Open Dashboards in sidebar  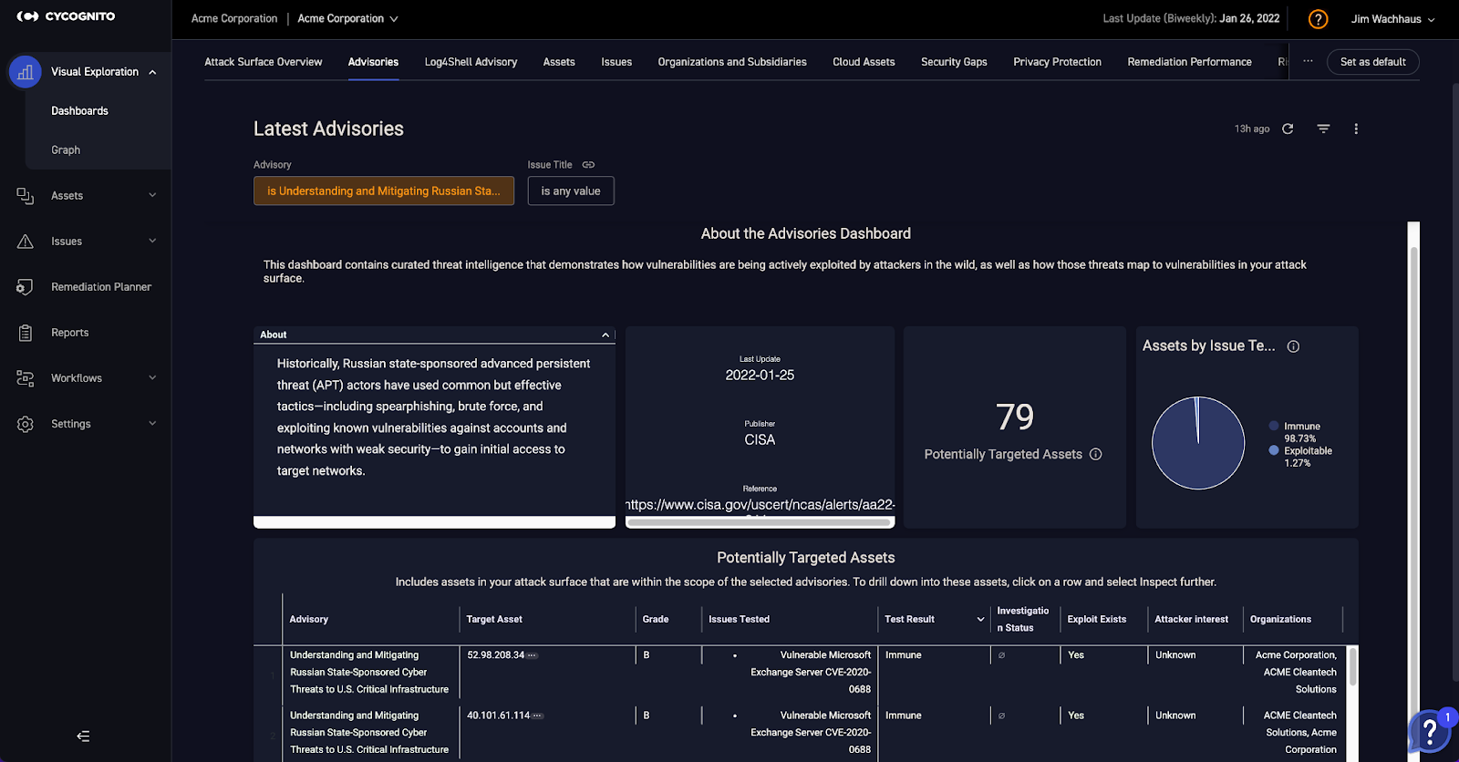point(79,111)
